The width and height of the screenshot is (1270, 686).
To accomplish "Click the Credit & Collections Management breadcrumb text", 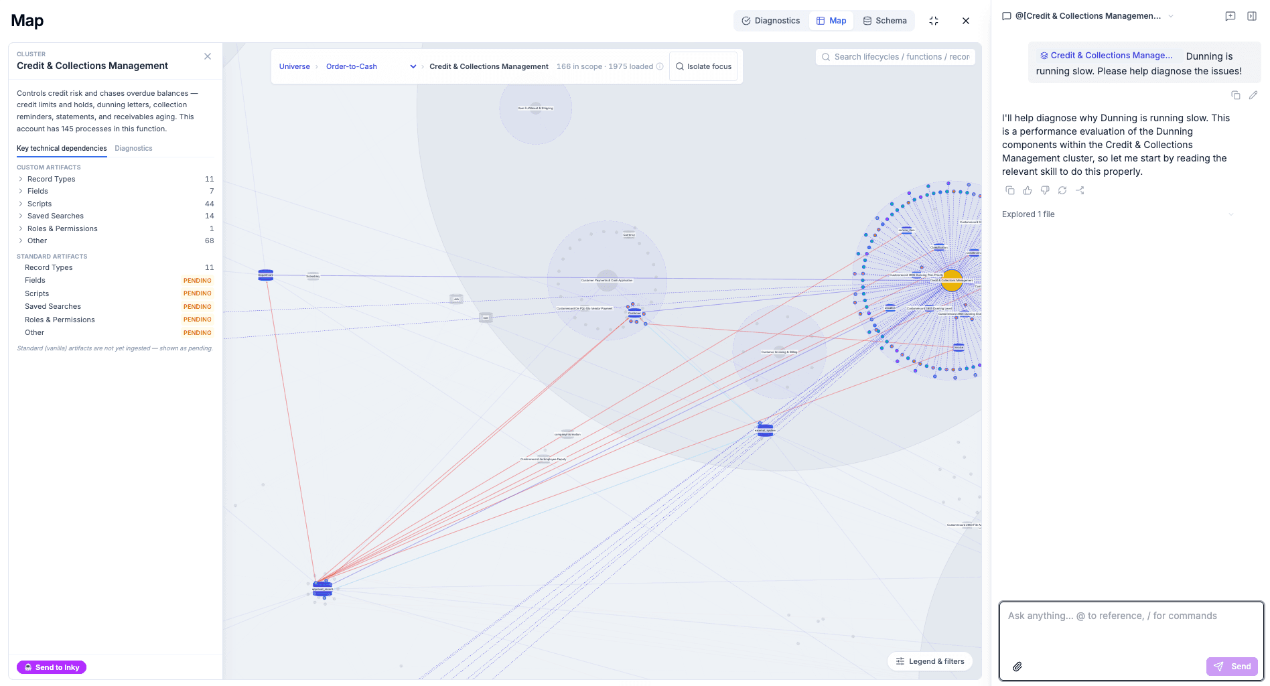I will (489, 66).
